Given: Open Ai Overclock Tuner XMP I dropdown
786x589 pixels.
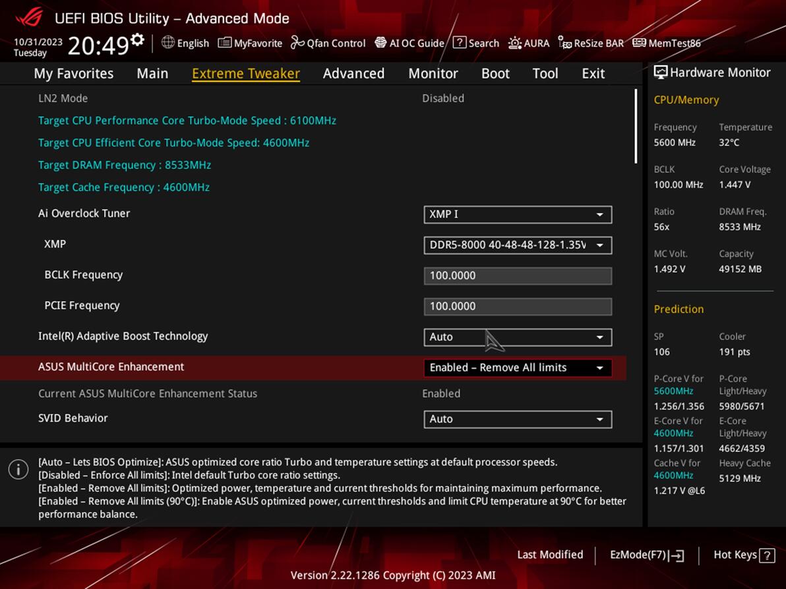Looking at the screenshot, I should [x=518, y=214].
